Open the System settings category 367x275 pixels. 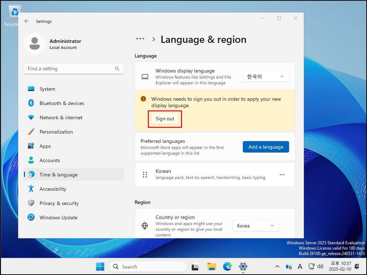click(x=74, y=89)
